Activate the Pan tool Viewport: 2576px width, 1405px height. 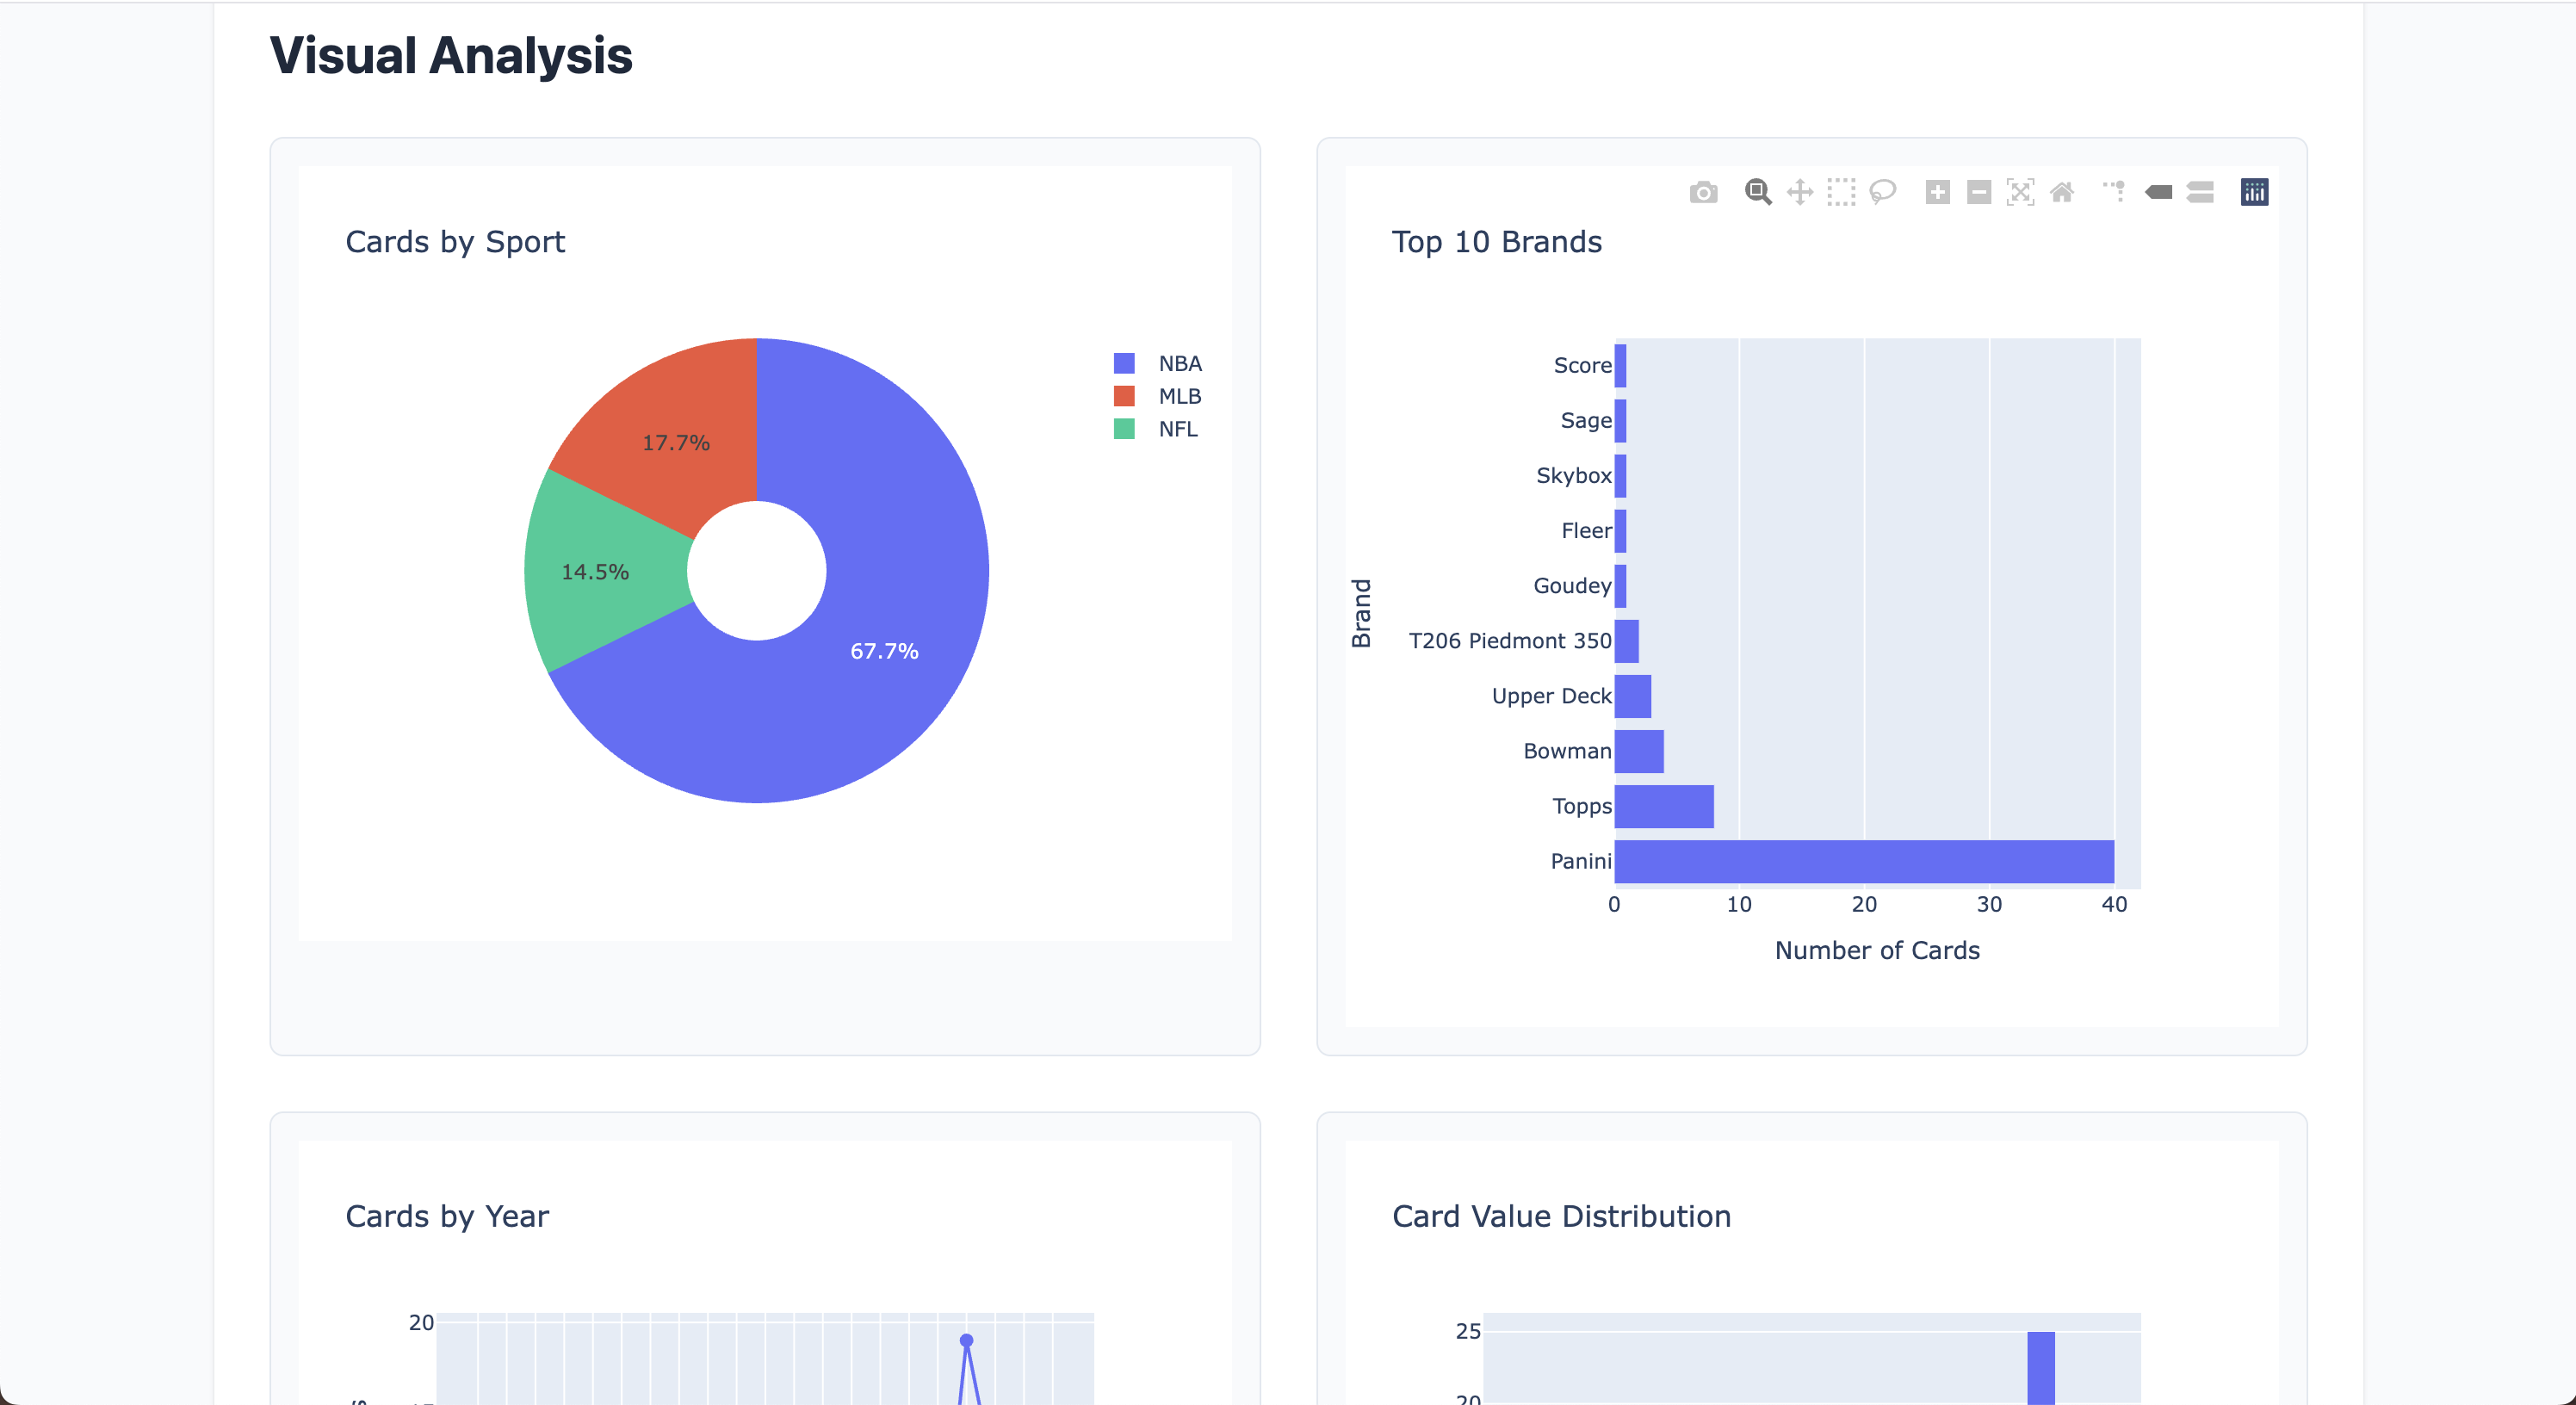1799,192
